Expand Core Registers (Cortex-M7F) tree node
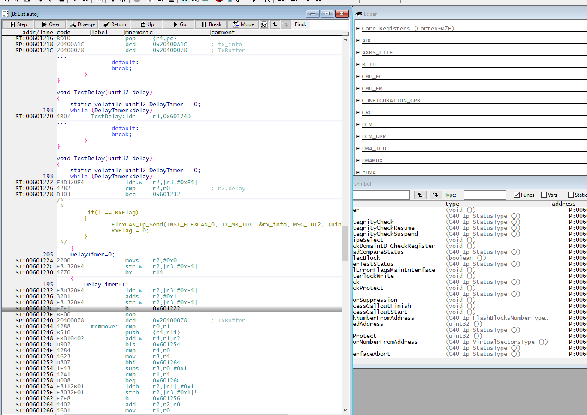The width and height of the screenshot is (587, 415). pos(358,29)
